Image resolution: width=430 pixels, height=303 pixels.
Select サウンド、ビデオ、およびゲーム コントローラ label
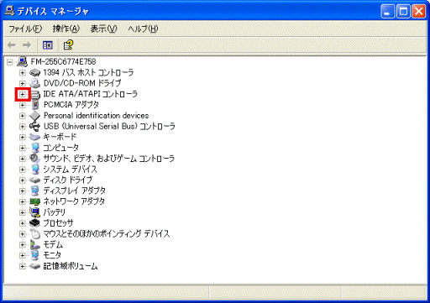[x=109, y=159]
